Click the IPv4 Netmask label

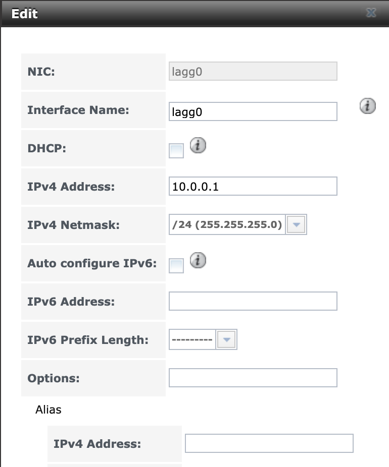[73, 225]
